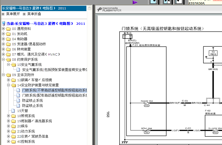The image size is (222, 145).
Task: Click the open folder icon of 08 约束保护系统
Action: [x=9, y=60]
